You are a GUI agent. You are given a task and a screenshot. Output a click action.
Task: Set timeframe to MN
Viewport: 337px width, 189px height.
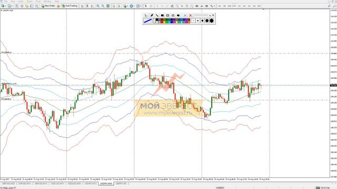click(259, 6)
